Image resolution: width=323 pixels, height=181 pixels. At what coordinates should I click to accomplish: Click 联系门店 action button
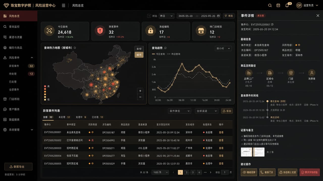tap(267, 172)
